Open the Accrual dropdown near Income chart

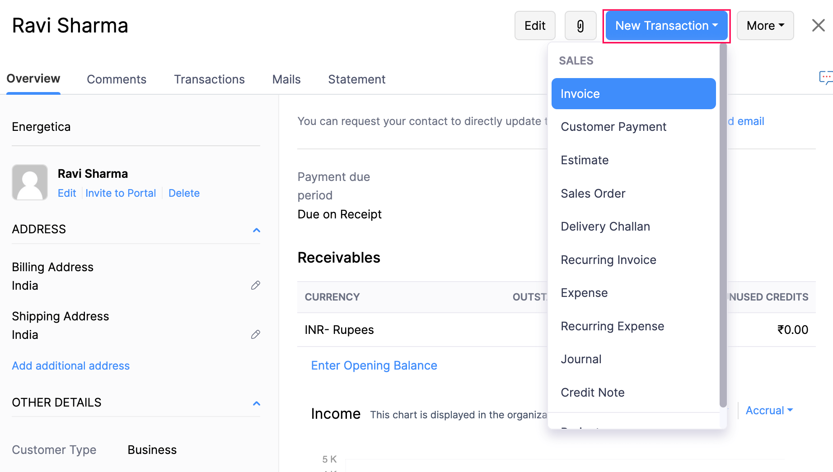769,410
